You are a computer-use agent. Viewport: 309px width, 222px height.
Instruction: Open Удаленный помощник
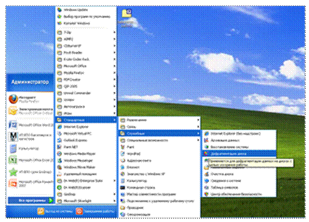coord(86,174)
